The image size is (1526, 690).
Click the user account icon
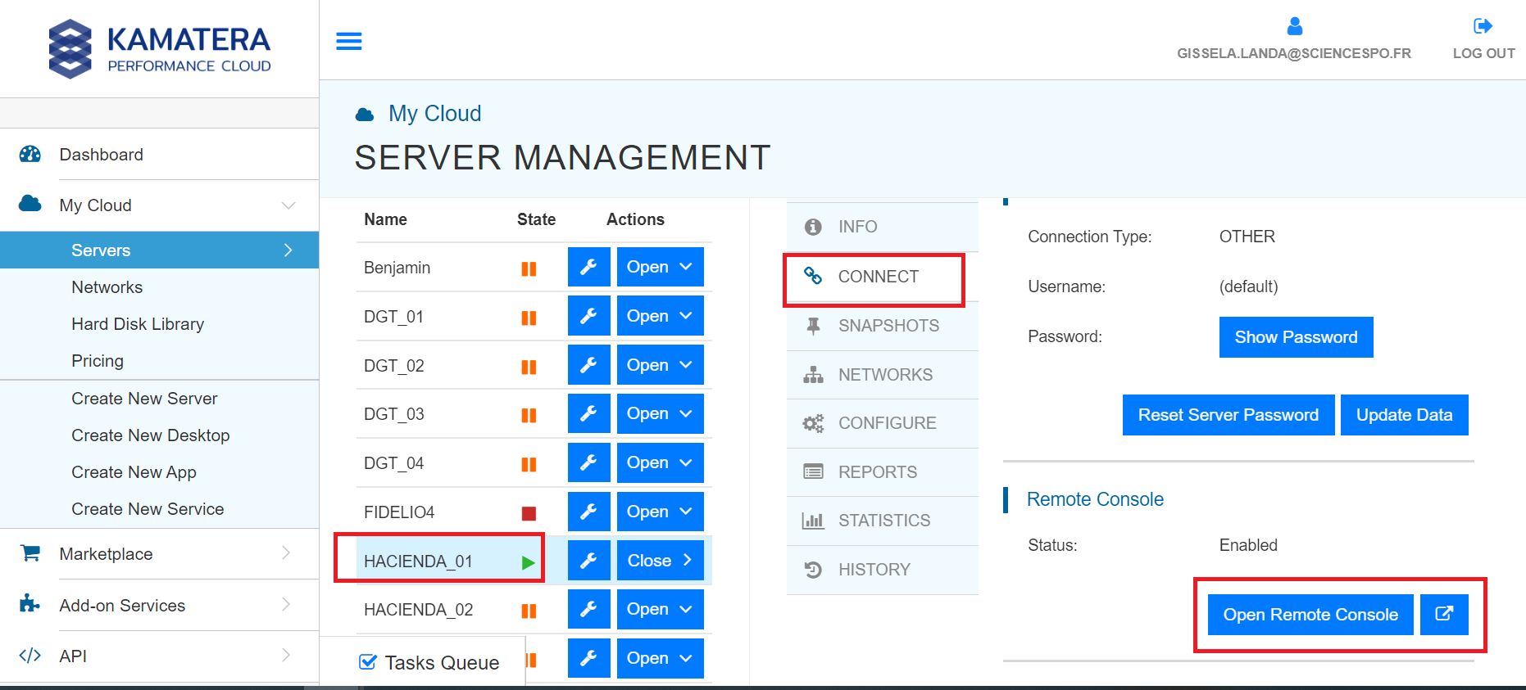pyautogui.click(x=1295, y=26)
